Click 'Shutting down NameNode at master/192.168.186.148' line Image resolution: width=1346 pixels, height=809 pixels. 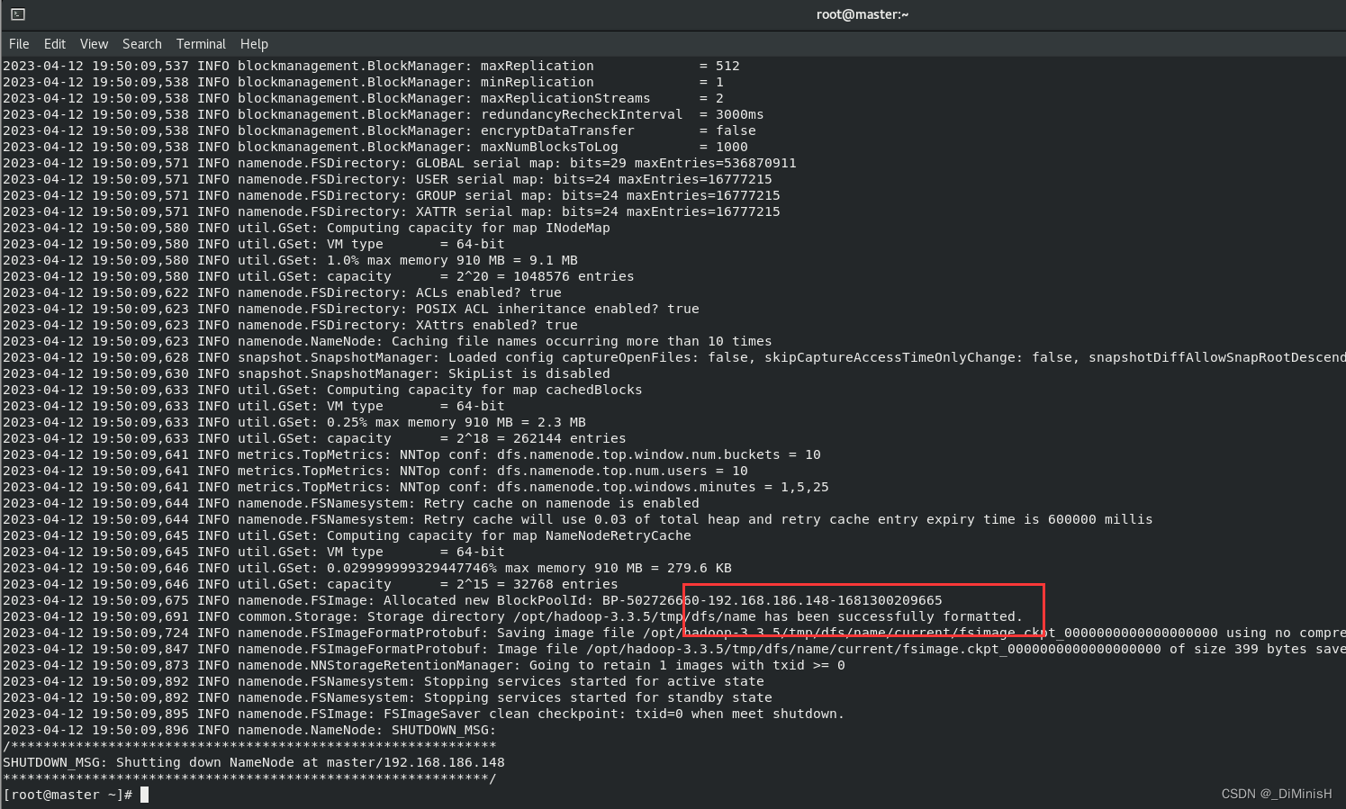click(254, 762)
